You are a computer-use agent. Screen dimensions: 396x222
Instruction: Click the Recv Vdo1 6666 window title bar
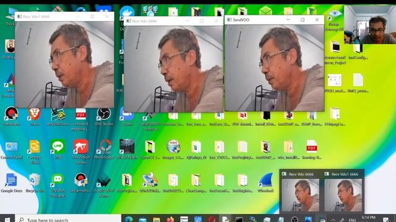tap(64, 17)
